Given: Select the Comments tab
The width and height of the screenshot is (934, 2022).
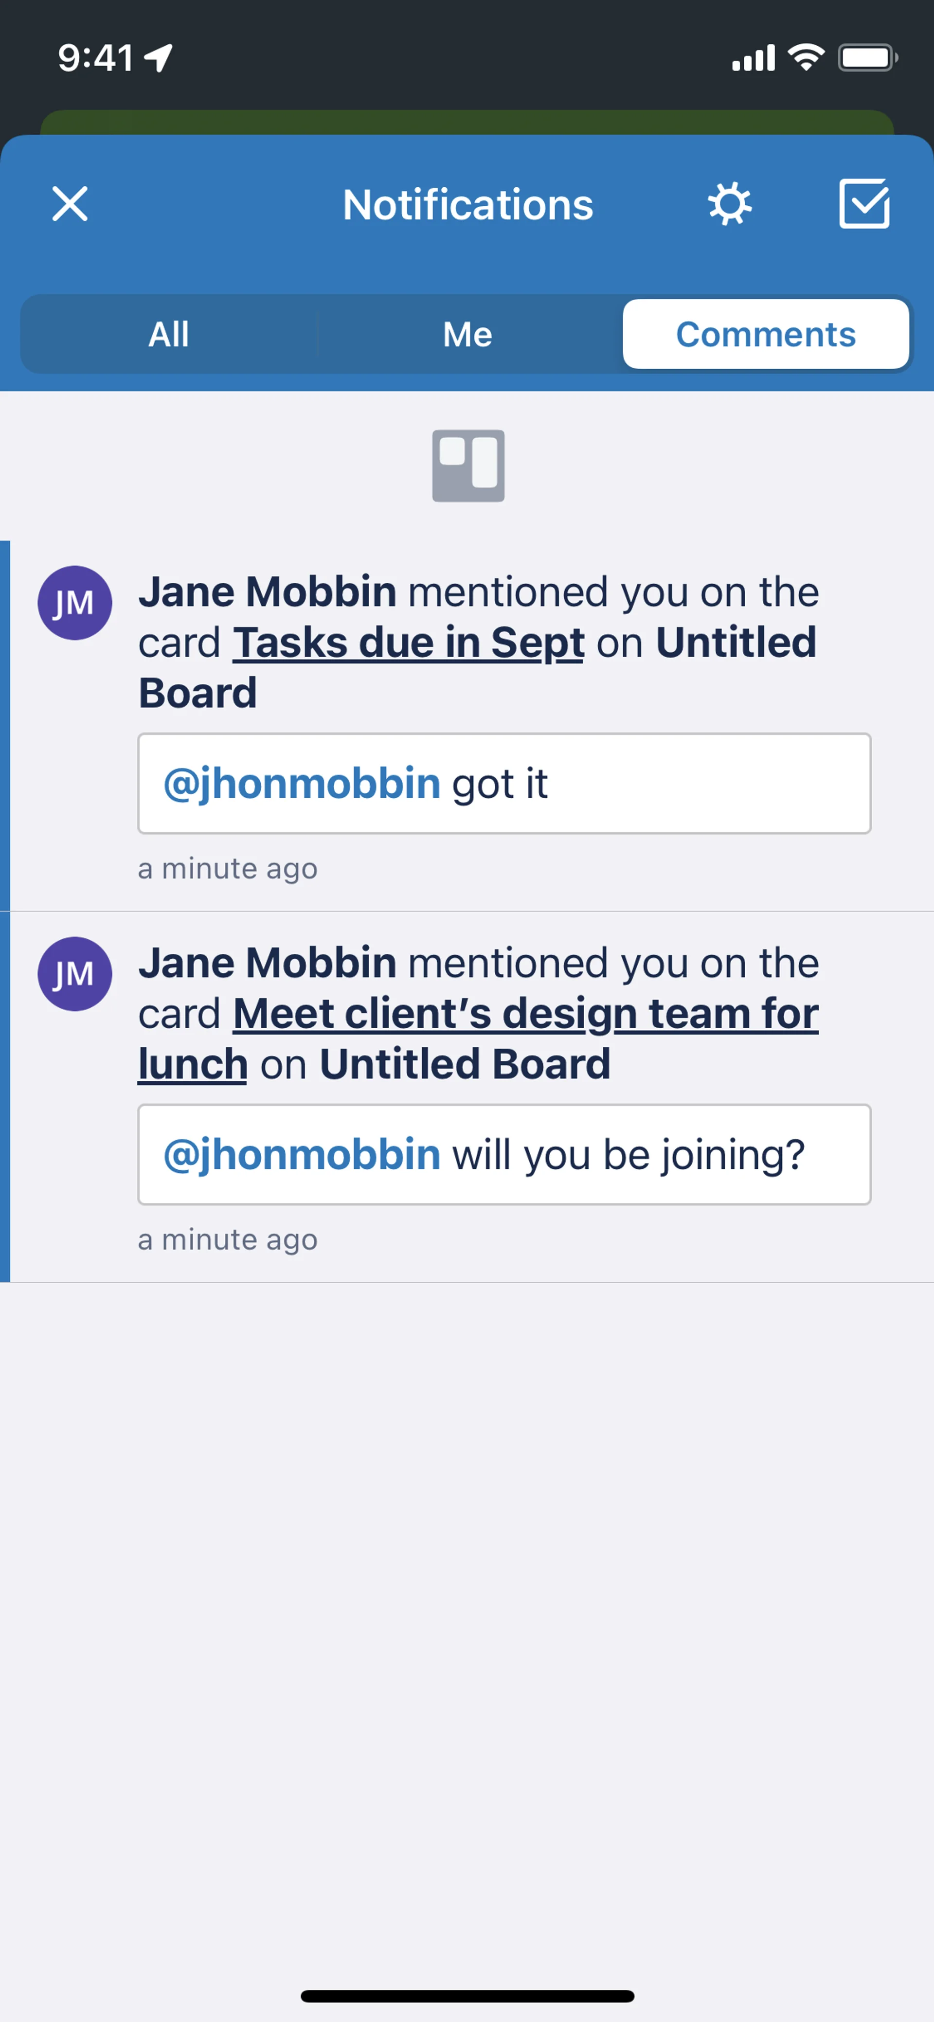Looking at the screenshot, I should point(765,334).
